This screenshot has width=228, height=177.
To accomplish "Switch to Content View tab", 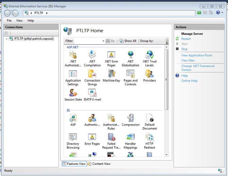I will click(99, 164).
